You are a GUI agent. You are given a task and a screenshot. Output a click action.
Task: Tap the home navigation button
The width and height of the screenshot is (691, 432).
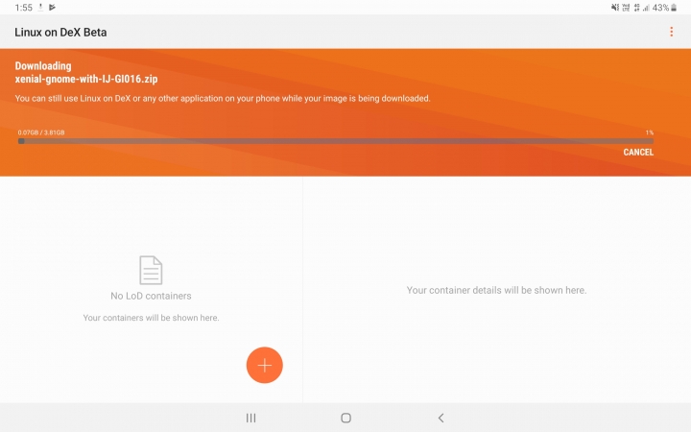[345, 418]
